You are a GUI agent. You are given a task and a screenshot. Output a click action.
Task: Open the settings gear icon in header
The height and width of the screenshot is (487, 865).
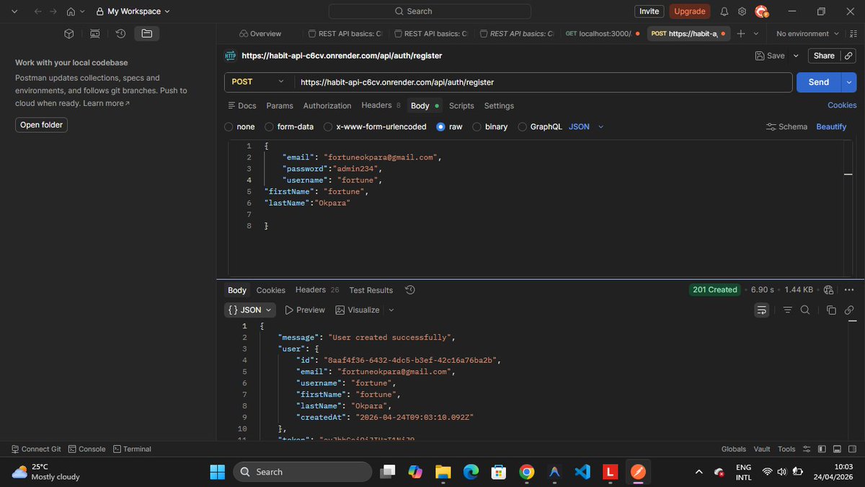click(x=742, y=12)
